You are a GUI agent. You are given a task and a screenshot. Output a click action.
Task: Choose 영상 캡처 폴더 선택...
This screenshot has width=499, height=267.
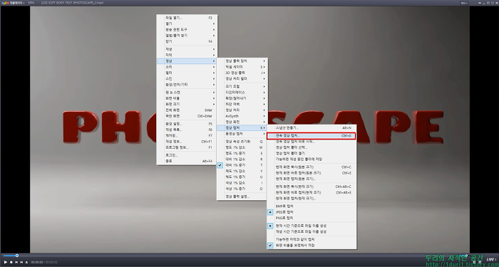312,147
